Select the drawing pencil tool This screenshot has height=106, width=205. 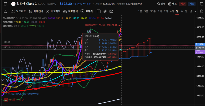[5, 11]
